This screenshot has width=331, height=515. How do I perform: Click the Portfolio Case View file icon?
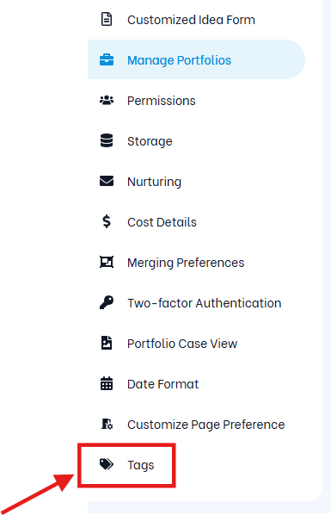point(107,343)
